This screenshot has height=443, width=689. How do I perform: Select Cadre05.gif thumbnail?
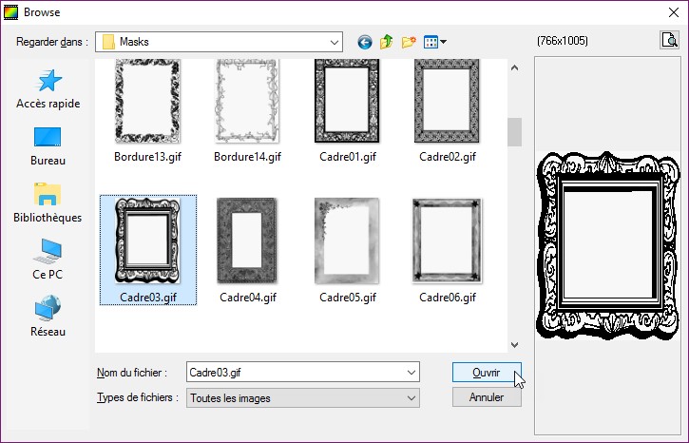coord(347,241)
